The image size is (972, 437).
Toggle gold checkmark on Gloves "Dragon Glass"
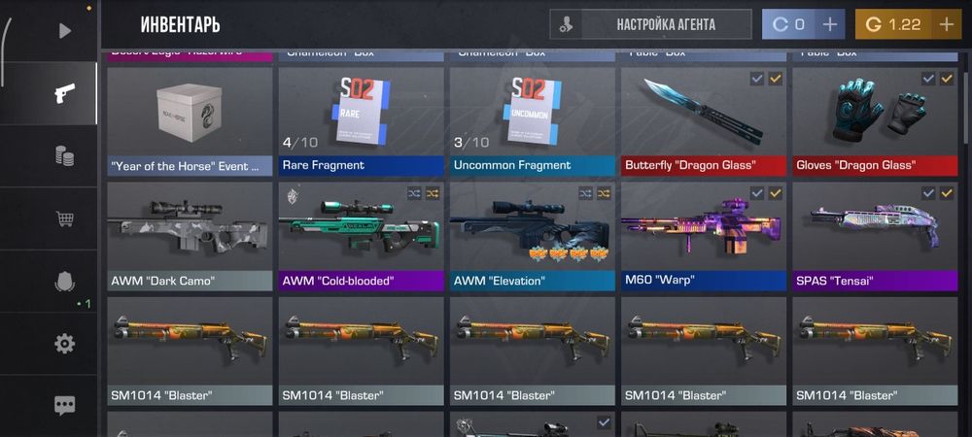[x=947, y=79]
